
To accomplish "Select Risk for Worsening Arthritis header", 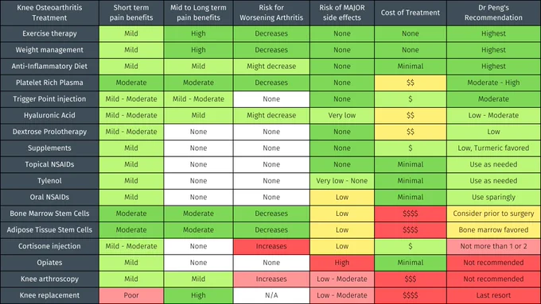I will [271, 13].
